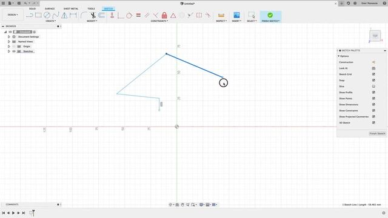Viewport: 388px width, 218px height.
Task: Toggle the Show Constraints checkbox
Action: tap(373, 110)
